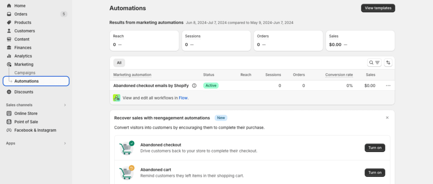Click the Status column header
Screen dimensions: 433x184
tap(208, 75)
